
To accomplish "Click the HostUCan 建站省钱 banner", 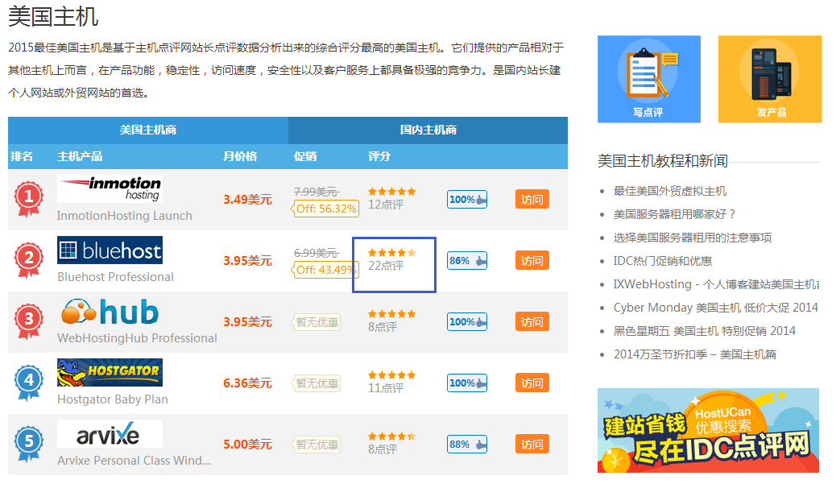I will [x=708, y=430].
